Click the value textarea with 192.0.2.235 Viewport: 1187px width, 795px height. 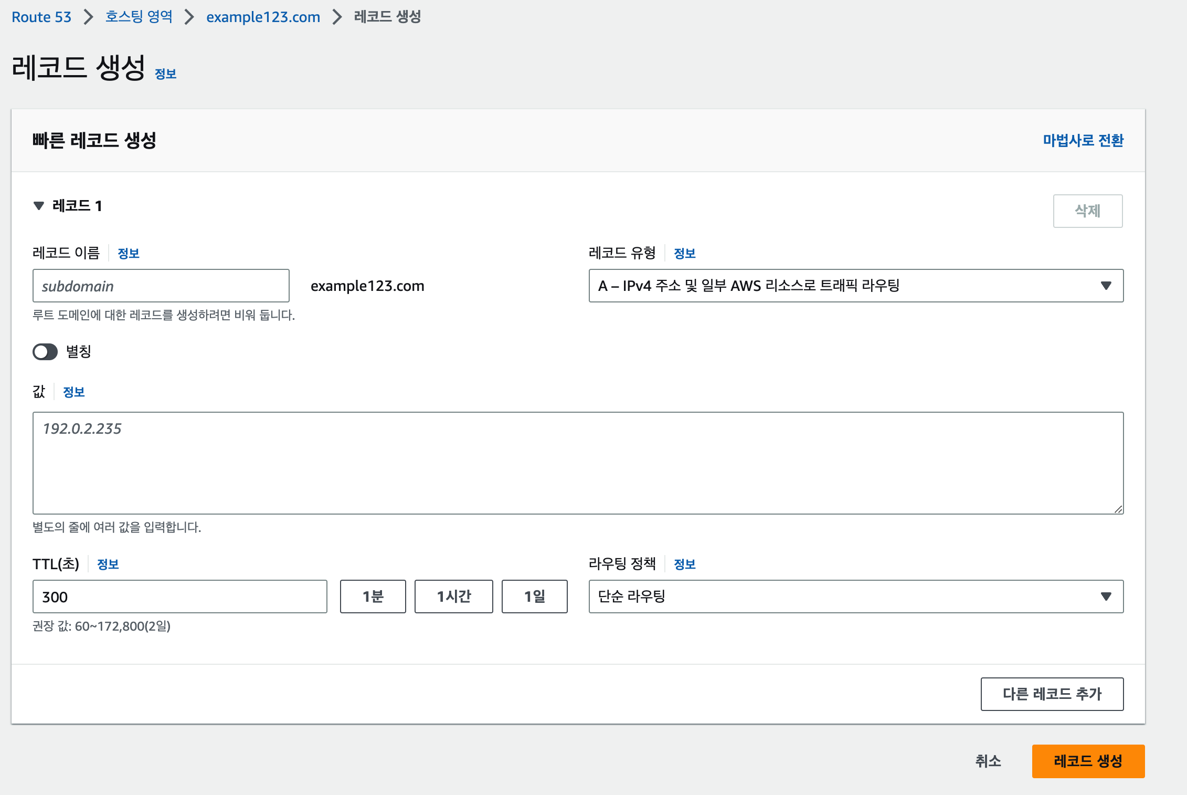pos(577,462)
